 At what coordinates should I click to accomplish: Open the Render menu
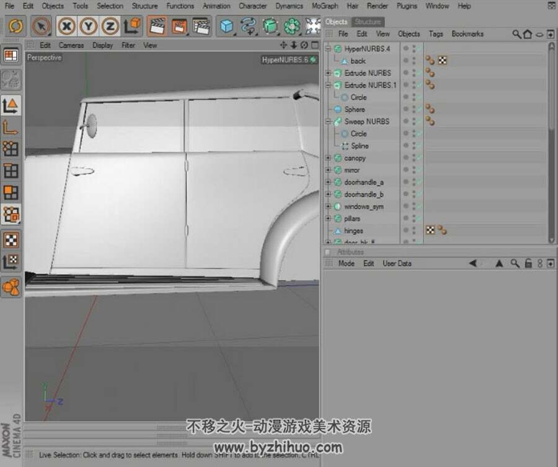[x=377, y=6]
